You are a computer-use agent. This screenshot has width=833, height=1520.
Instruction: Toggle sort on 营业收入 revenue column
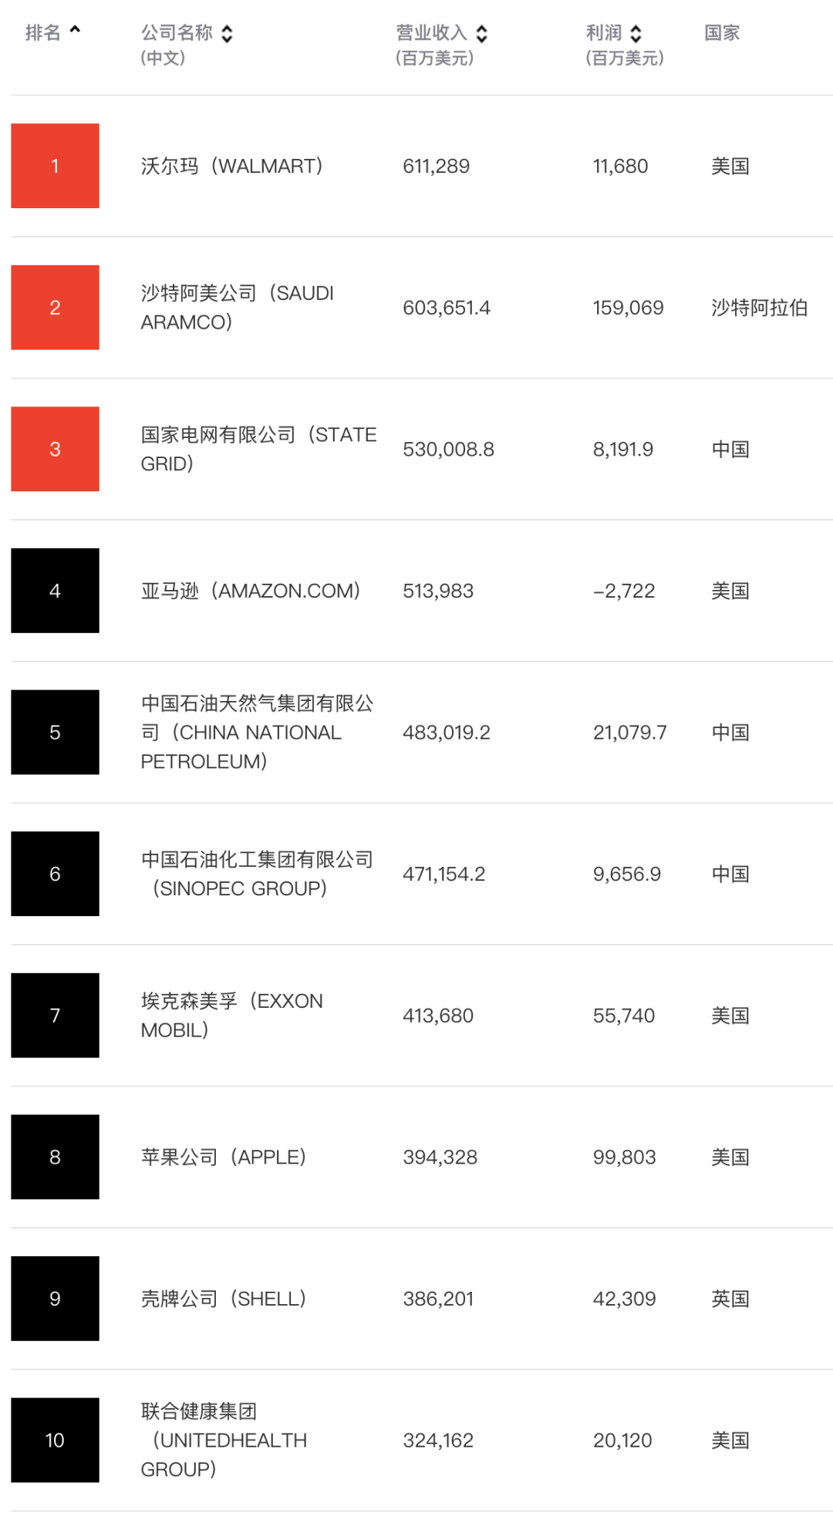[x=482, y=33]
